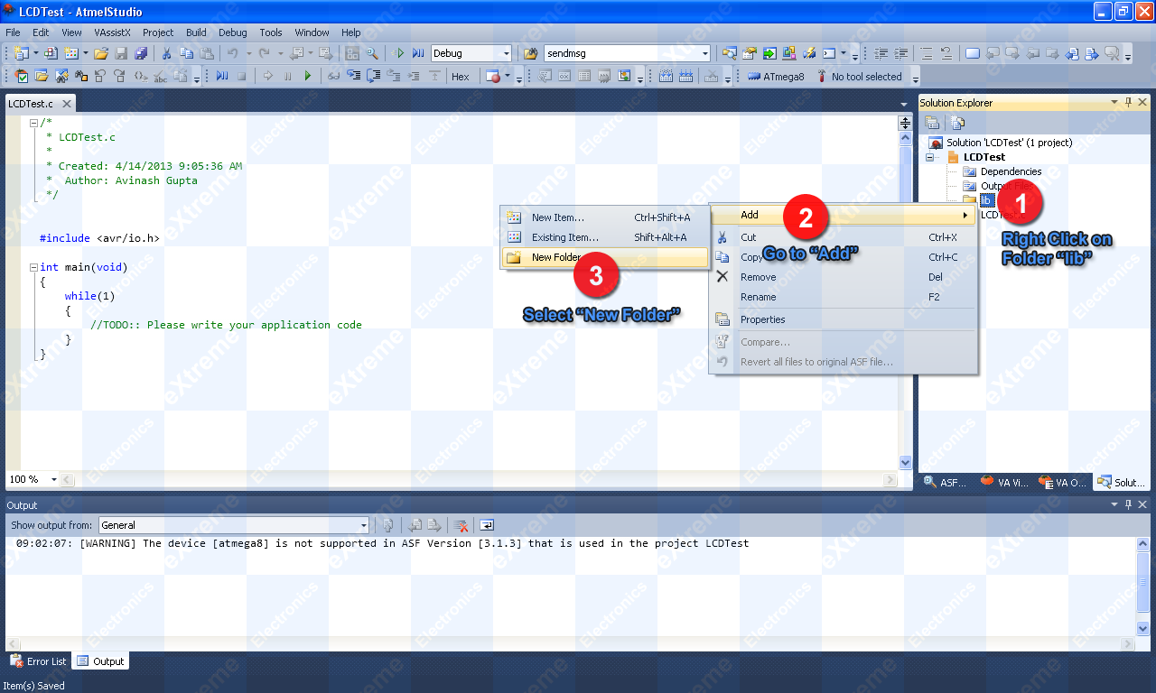Click the Find in Files magnifier icon
This screenshot has width=1156, height=693.
[x=371, y=53]
